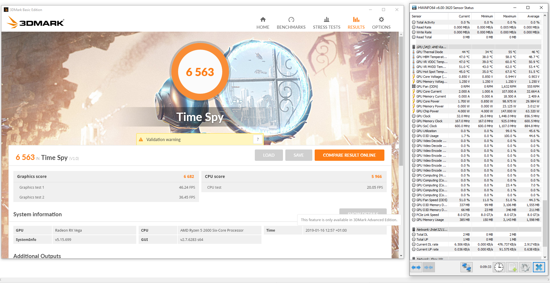Select the GPU D3D Usage sensor row

(476, 136)
